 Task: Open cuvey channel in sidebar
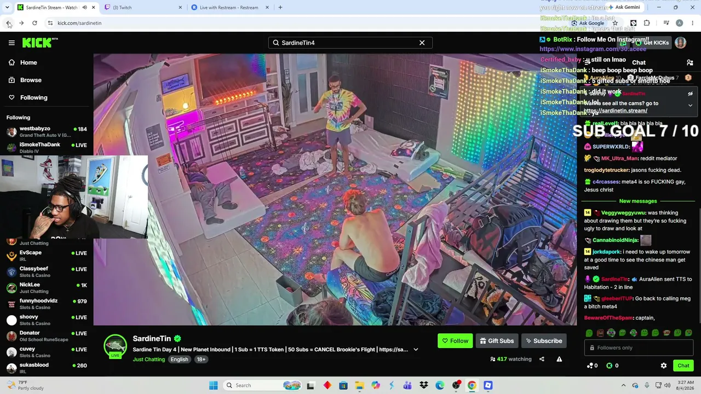click(47, 352)
